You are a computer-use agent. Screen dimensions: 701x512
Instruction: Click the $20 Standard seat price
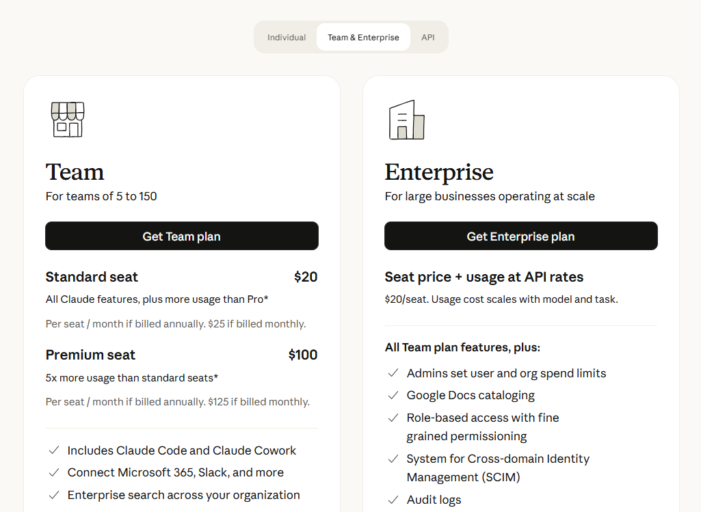(306, 277)
